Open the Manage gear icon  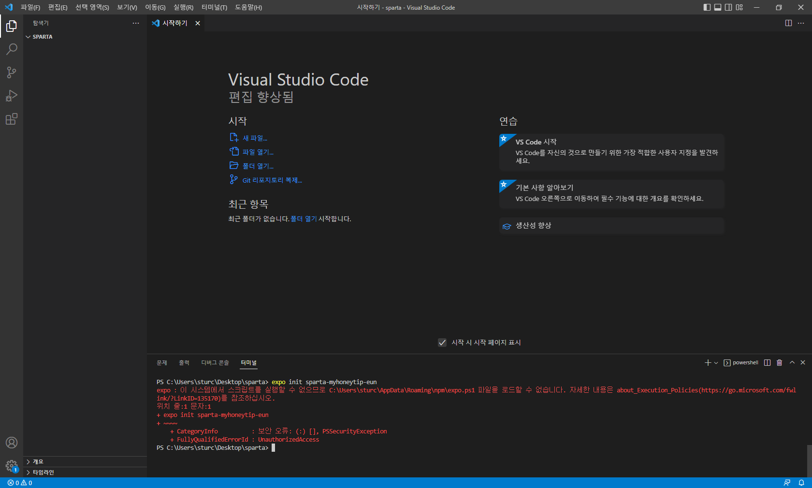12,466
